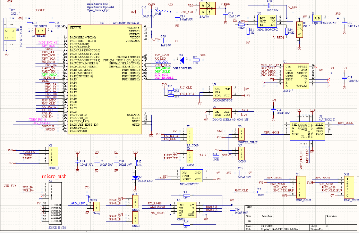Click the Drawn By field in title block
The width and height of the screenshot is (359, 233).
[317, 229]
